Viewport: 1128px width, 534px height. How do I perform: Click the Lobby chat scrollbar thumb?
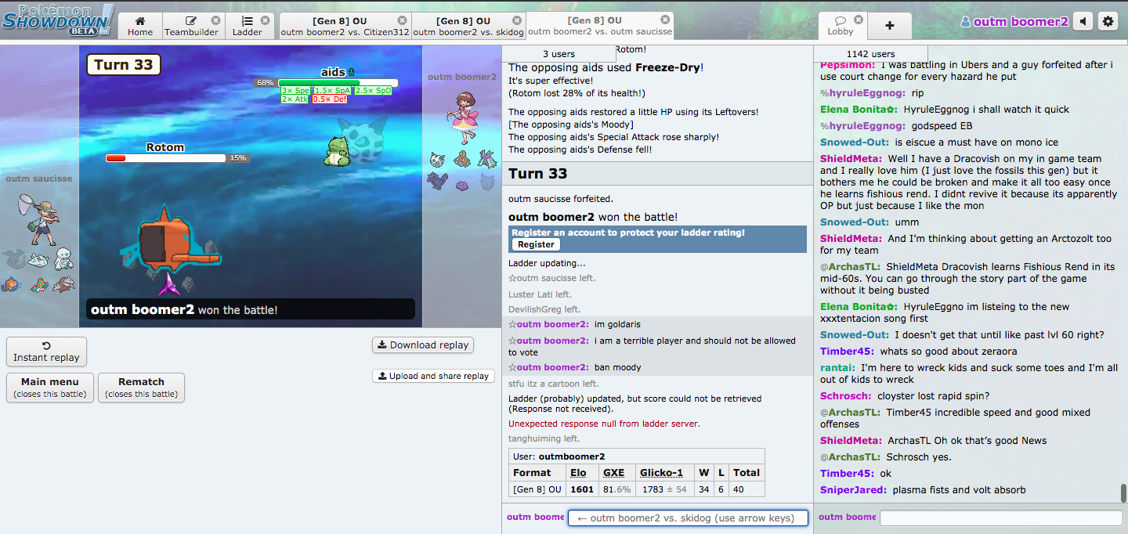(1123, 493)
